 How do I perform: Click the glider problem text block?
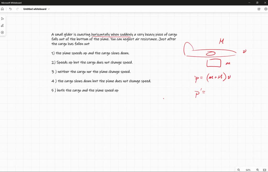pyautogui.click(x=114, y=39)
